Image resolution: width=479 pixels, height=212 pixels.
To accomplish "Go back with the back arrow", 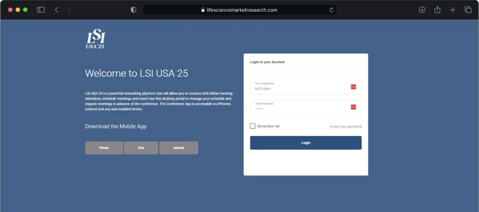I will click(x=57, y=10).
